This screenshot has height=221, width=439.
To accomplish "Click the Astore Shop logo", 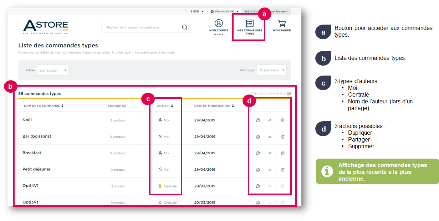I will click(46, 27).
